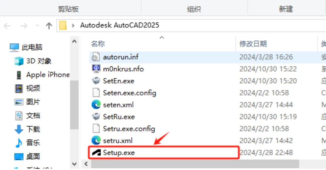Select the Seten.exe.config file name
The image size is (326, 170).
pos(130,93)
